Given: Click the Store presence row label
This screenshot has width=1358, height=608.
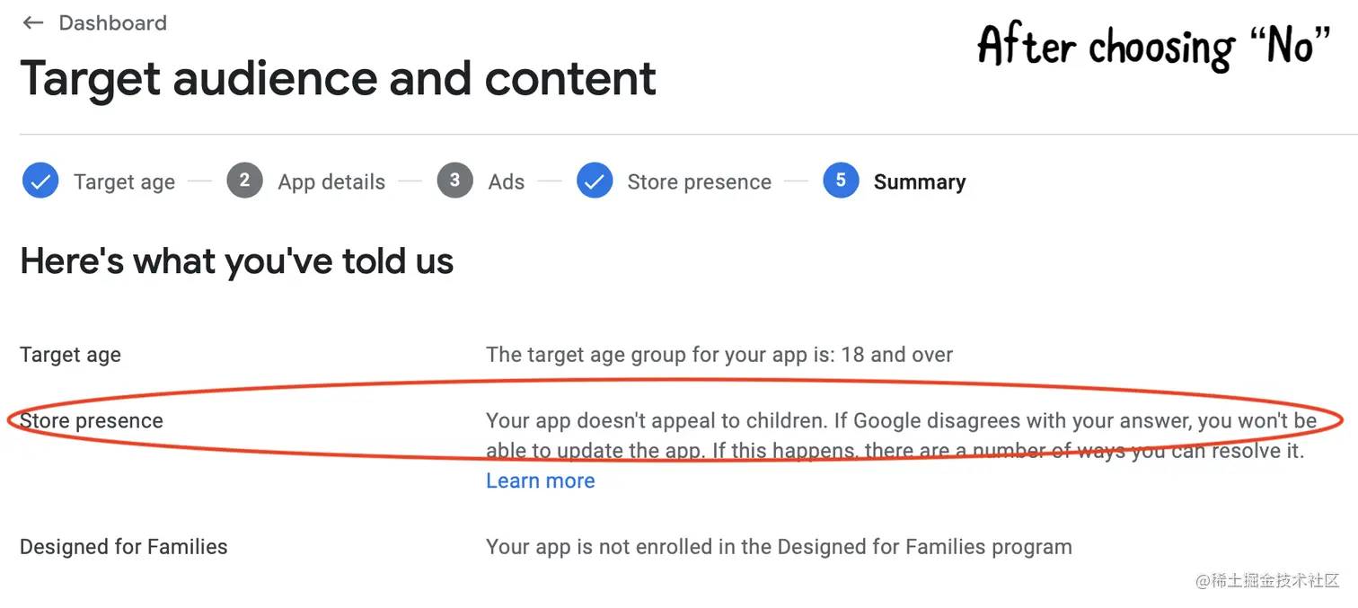Looking at the screenshot, I should tap(92, 421).
